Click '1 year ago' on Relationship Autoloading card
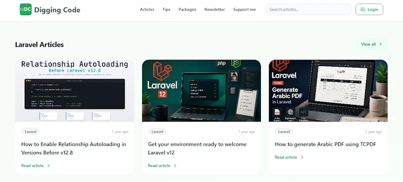The width and height of the screenshot is (403, 182). [x=120, y=132]
